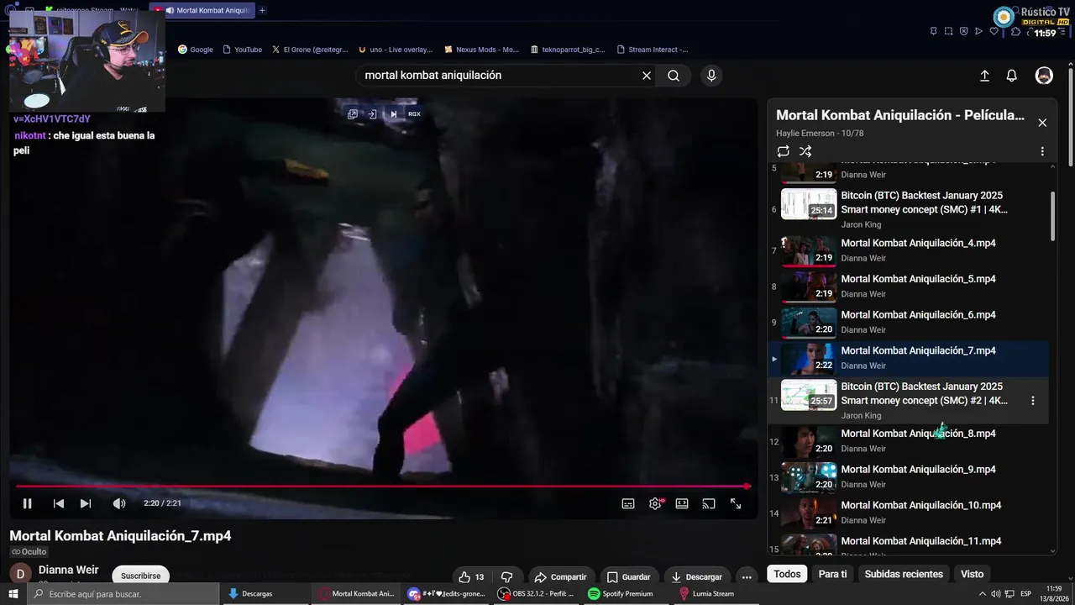Click the Descargar download button
The width and height of the screenshot is (1075, 605).
(696, 577)
